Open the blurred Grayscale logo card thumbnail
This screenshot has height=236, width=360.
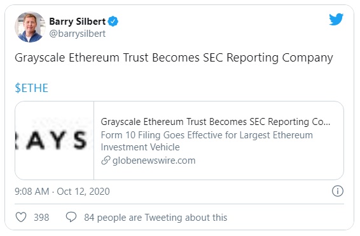tap(55, 140)
